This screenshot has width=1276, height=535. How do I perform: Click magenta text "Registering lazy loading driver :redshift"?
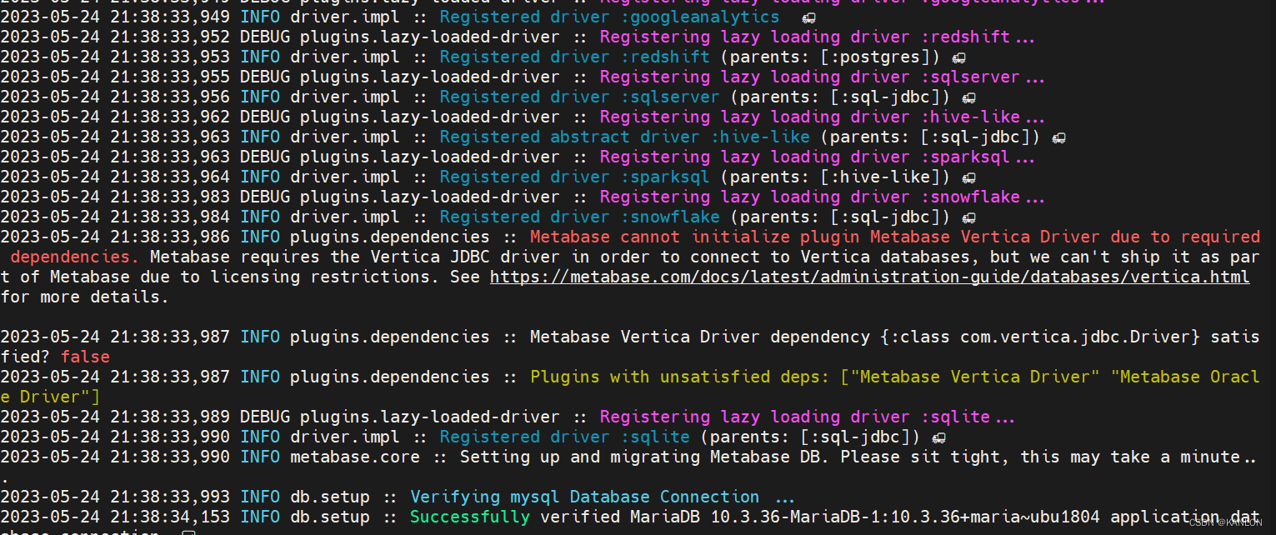click(x=804, y=37)
